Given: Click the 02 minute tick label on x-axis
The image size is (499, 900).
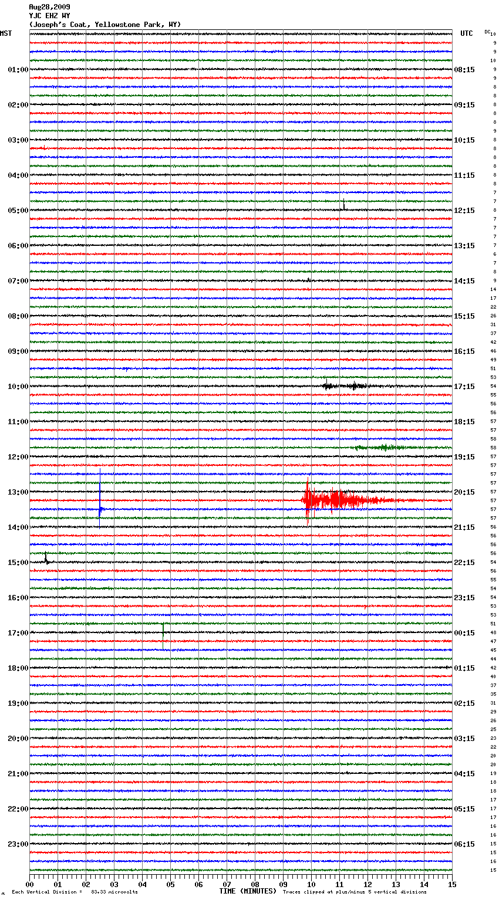Looking at the screenshot, I should (86, 884).
